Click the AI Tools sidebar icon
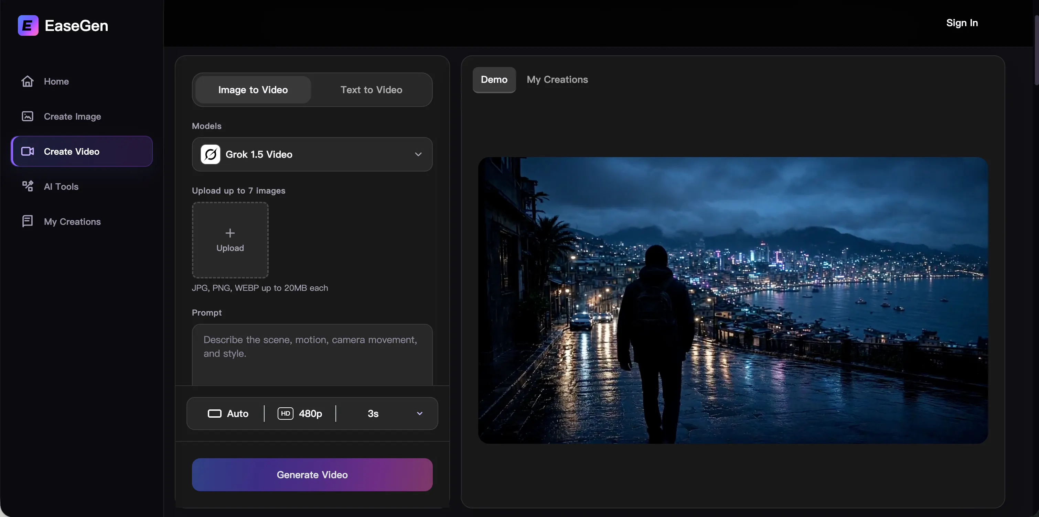1039x517 pixels. (x=28, y=186)
